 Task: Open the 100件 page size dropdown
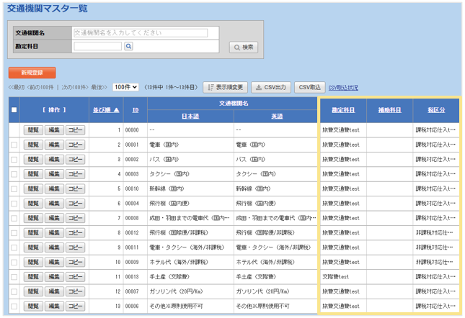(125, 87)
